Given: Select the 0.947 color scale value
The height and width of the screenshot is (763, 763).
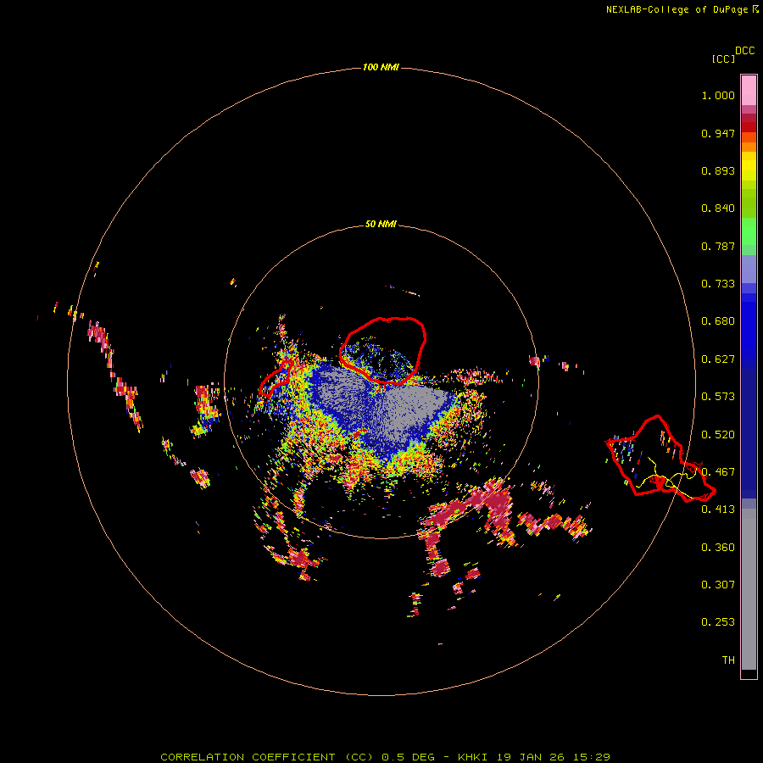Looking at the screenshot, I should 718,133.
